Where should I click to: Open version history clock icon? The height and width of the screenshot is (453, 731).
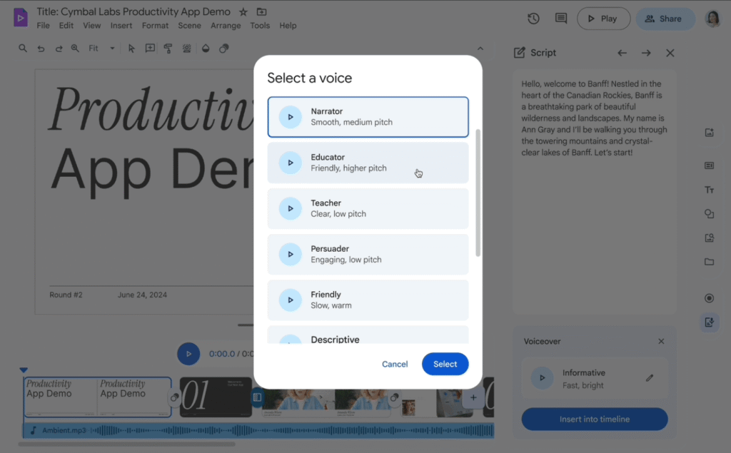point(533,19)
